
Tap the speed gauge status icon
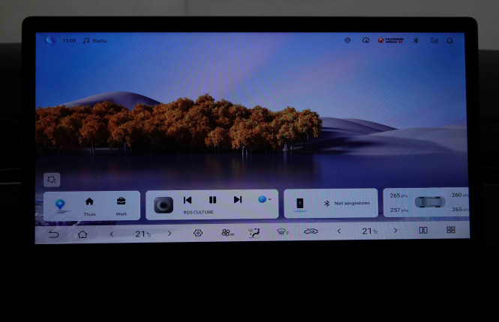pos(366,40)
